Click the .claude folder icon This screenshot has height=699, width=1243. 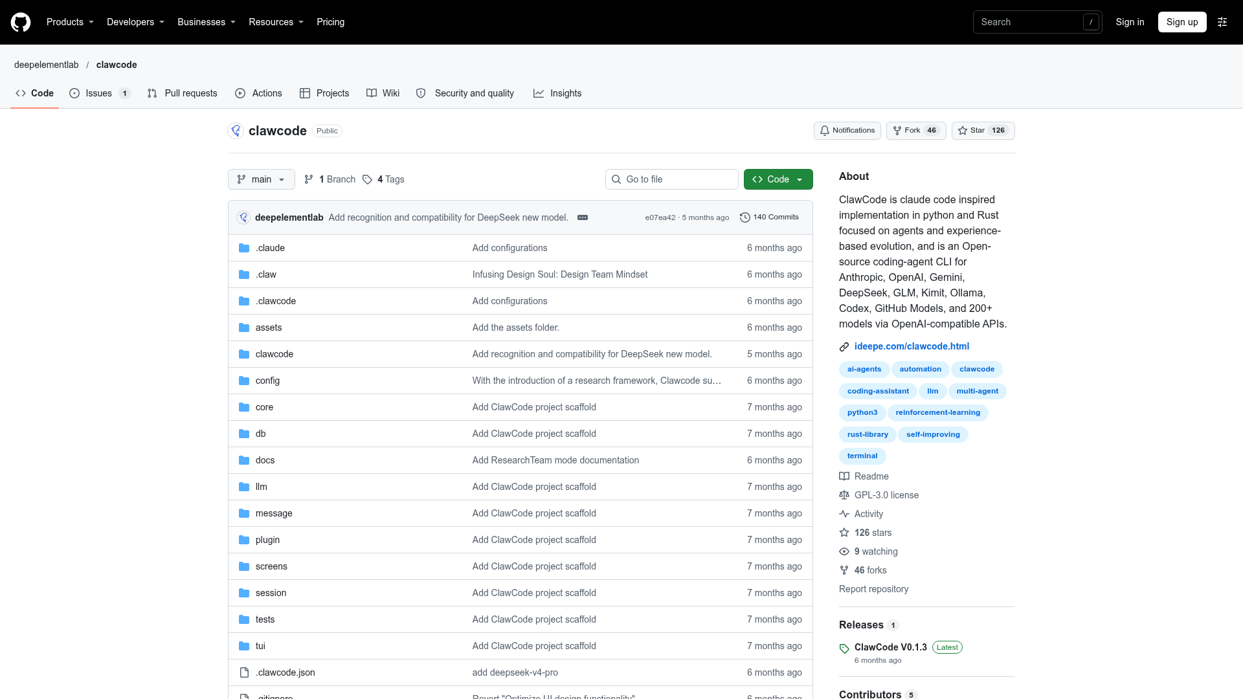click(244, 248)
